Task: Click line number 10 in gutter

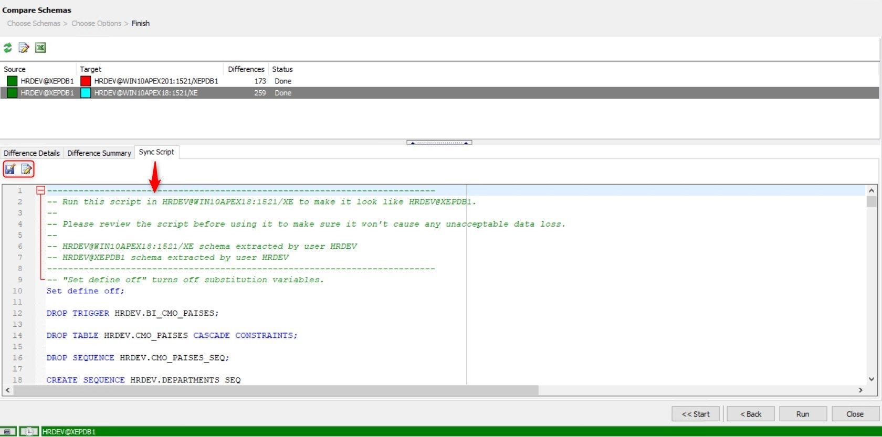Action: (17, 291)
